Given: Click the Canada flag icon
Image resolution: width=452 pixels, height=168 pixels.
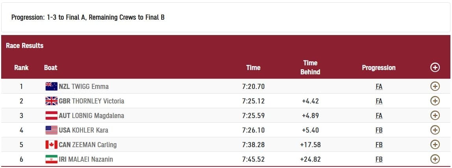Looking at the screenshot, I should click(51, 145).
